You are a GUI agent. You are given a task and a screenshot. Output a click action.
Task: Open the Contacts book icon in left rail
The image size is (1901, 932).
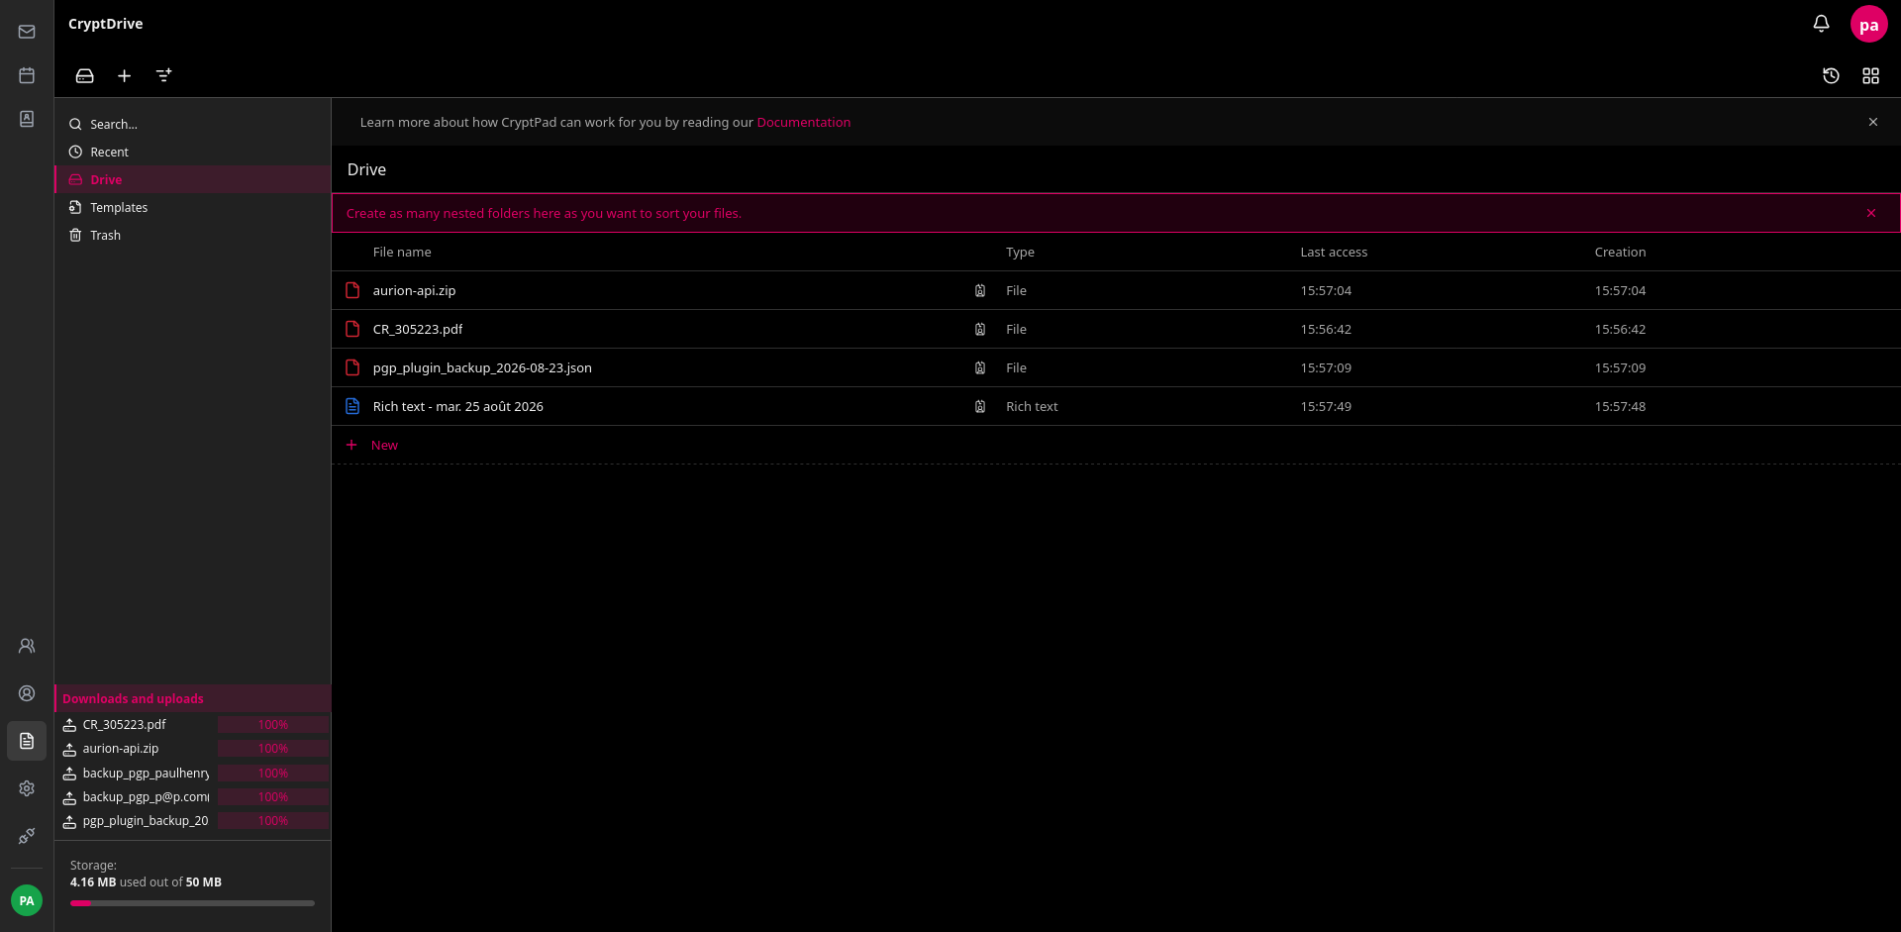click(x=27, y=119)
